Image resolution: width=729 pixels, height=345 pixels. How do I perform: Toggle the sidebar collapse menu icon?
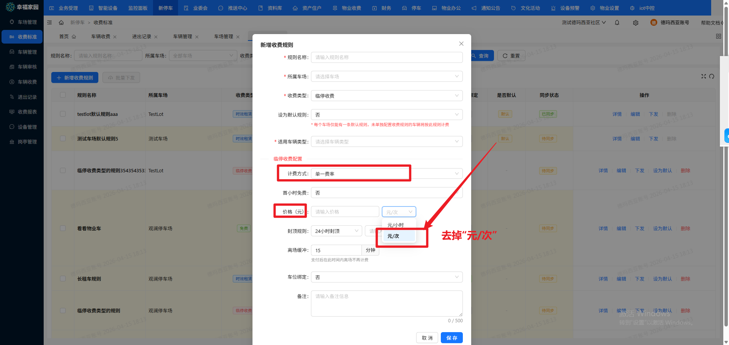tap(50, 23)
